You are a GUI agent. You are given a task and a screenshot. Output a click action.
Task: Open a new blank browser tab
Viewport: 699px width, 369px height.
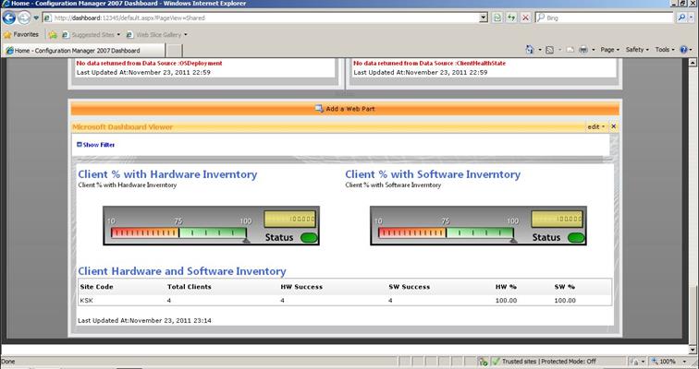click(175, 50)
